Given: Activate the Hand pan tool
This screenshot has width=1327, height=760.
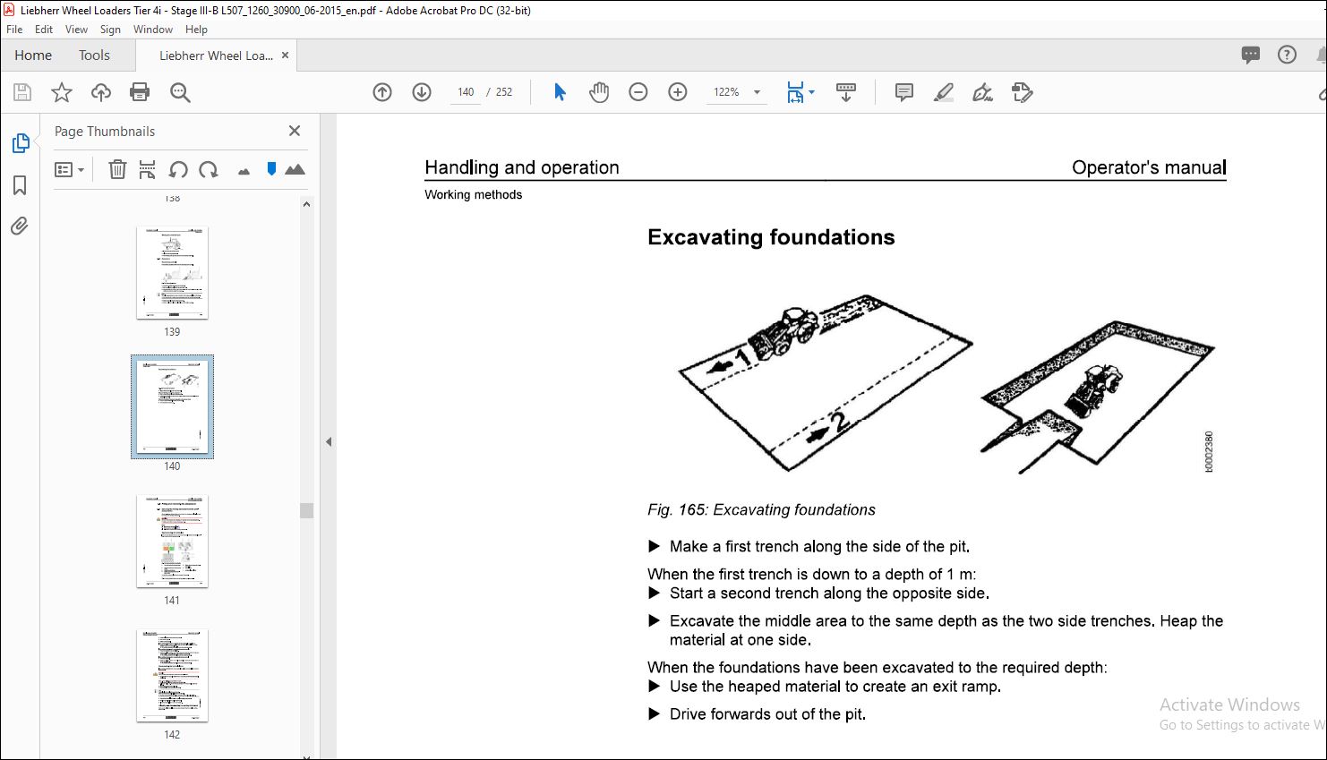Looking at the screenshot, I should [599, 92].
